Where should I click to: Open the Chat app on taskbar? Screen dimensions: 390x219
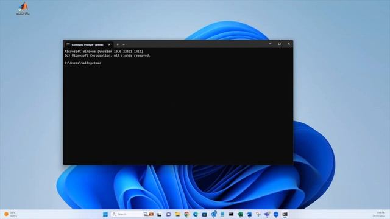pos(168,214)
